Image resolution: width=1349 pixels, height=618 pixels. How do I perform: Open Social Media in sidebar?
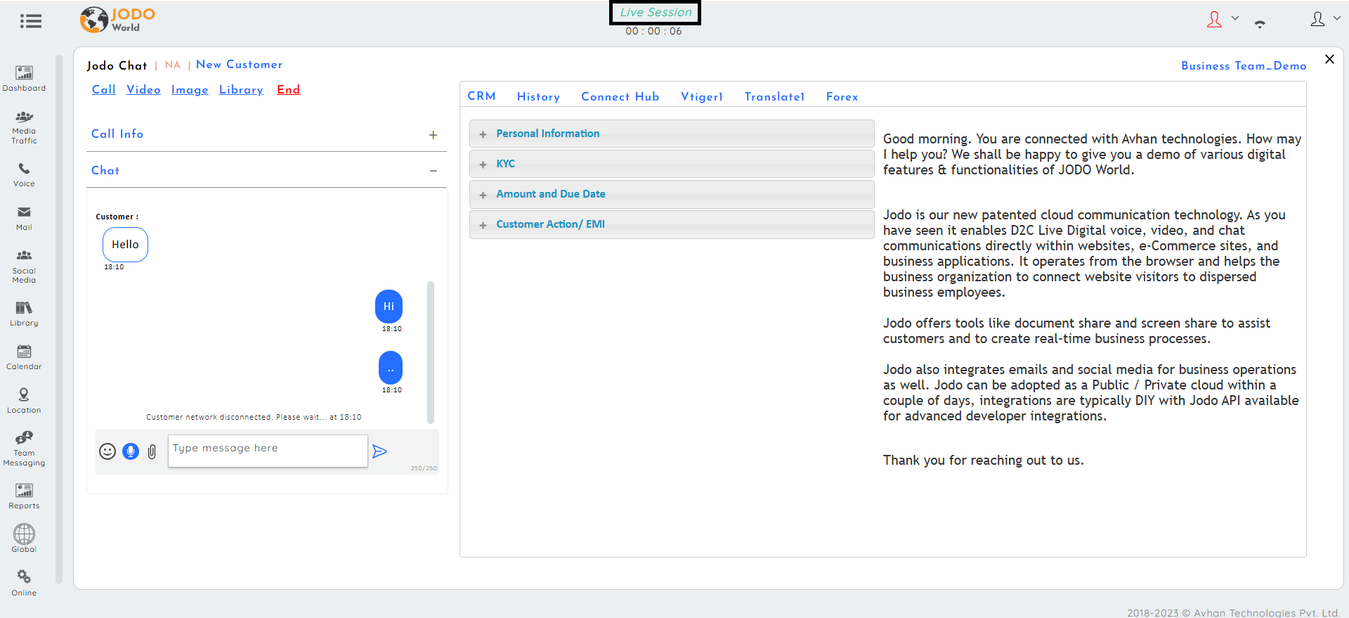click(24, 266)
